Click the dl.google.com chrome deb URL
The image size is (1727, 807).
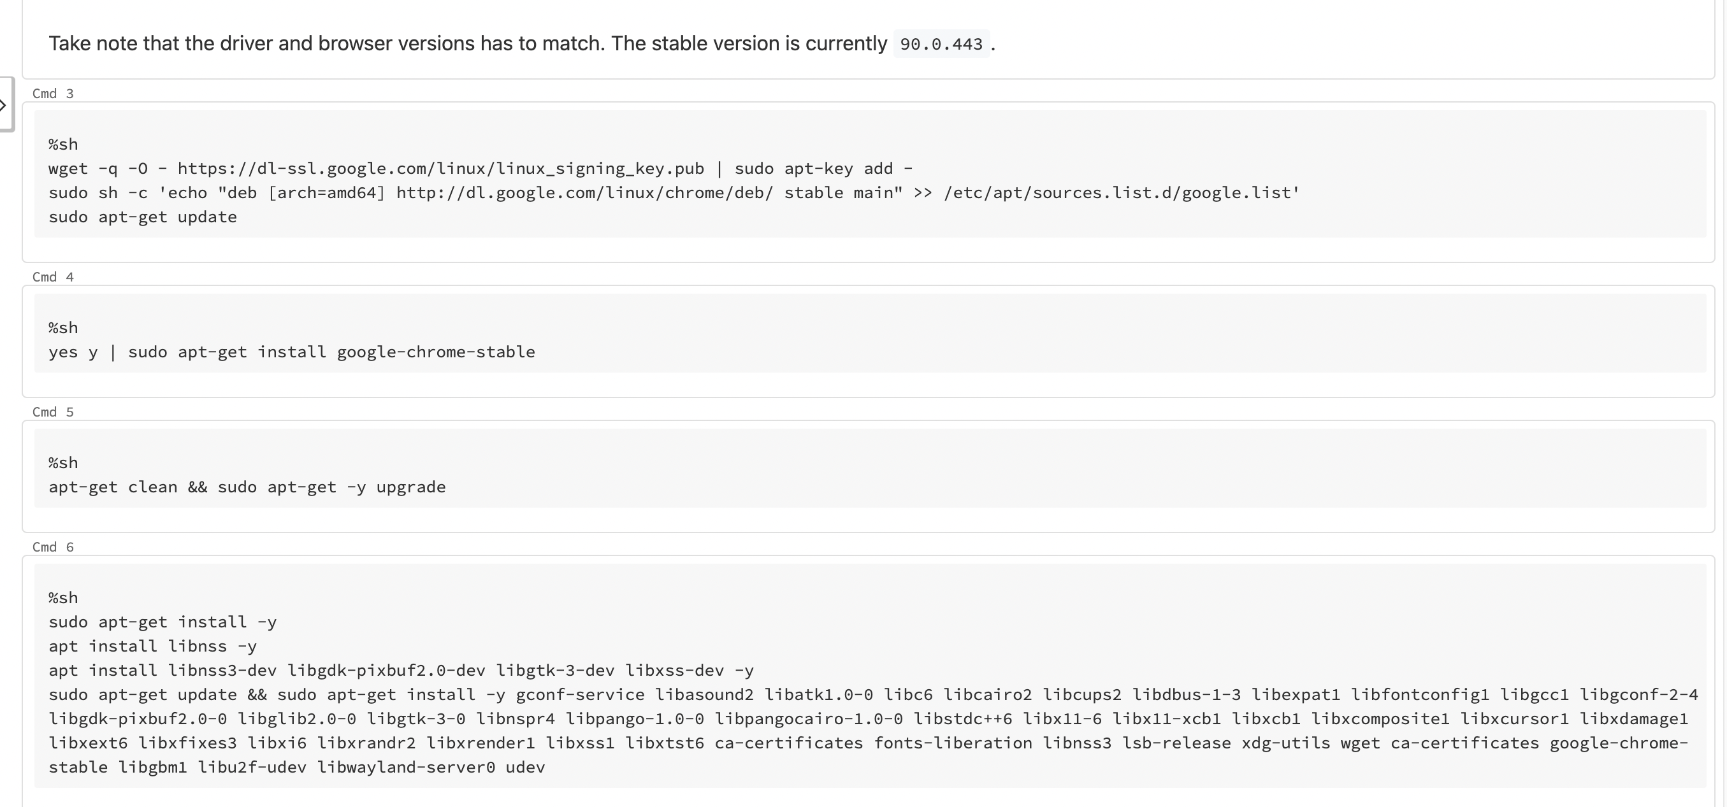584,193
